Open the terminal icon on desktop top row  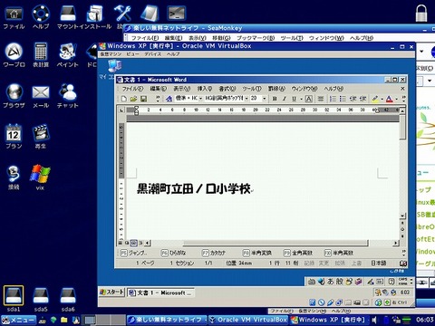[x=176, y=14]
